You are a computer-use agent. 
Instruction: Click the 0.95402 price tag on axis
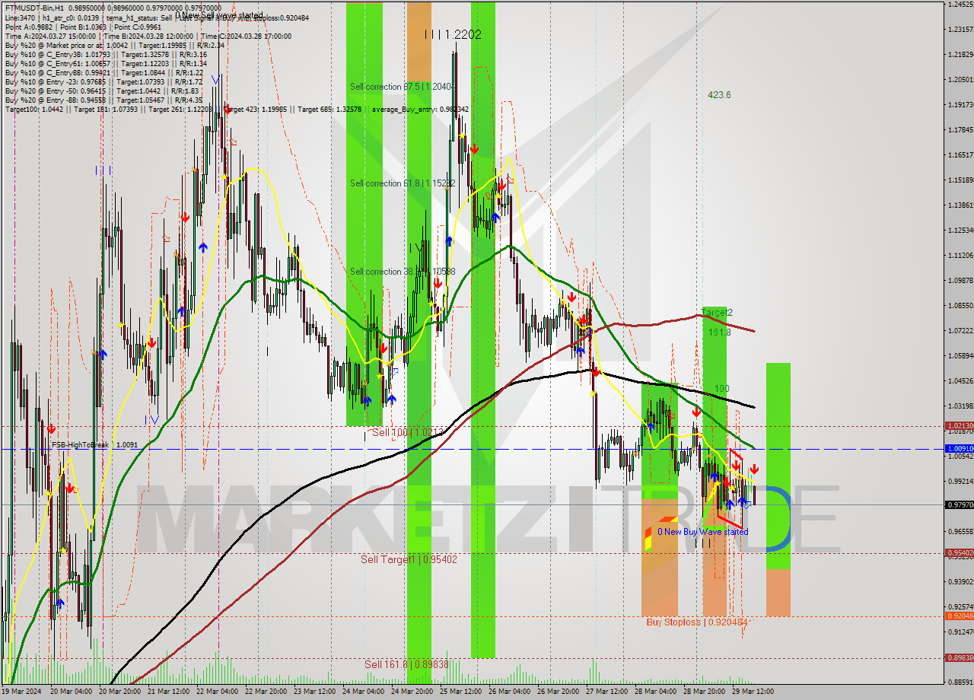click(959, 553)
